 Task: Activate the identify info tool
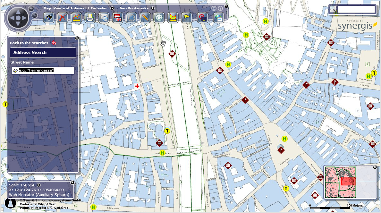(x=203, y=18)
